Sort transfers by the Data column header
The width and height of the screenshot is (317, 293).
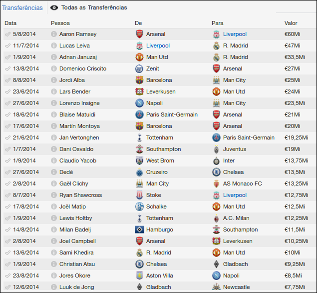(10, 23)
